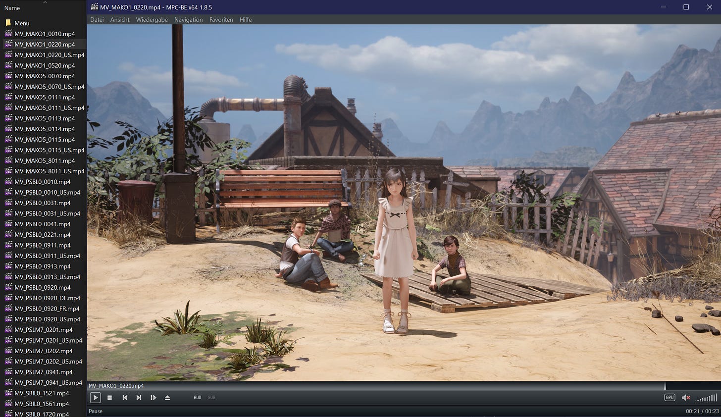The image size is (721, 417).
Task: Step forward one frame
Action: point(154,397)
